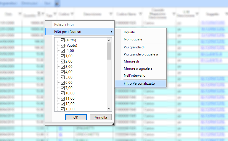The height and width of the screenshot is (141, 228).
Task: Click the Annulla button
Action: coord(101,117)
